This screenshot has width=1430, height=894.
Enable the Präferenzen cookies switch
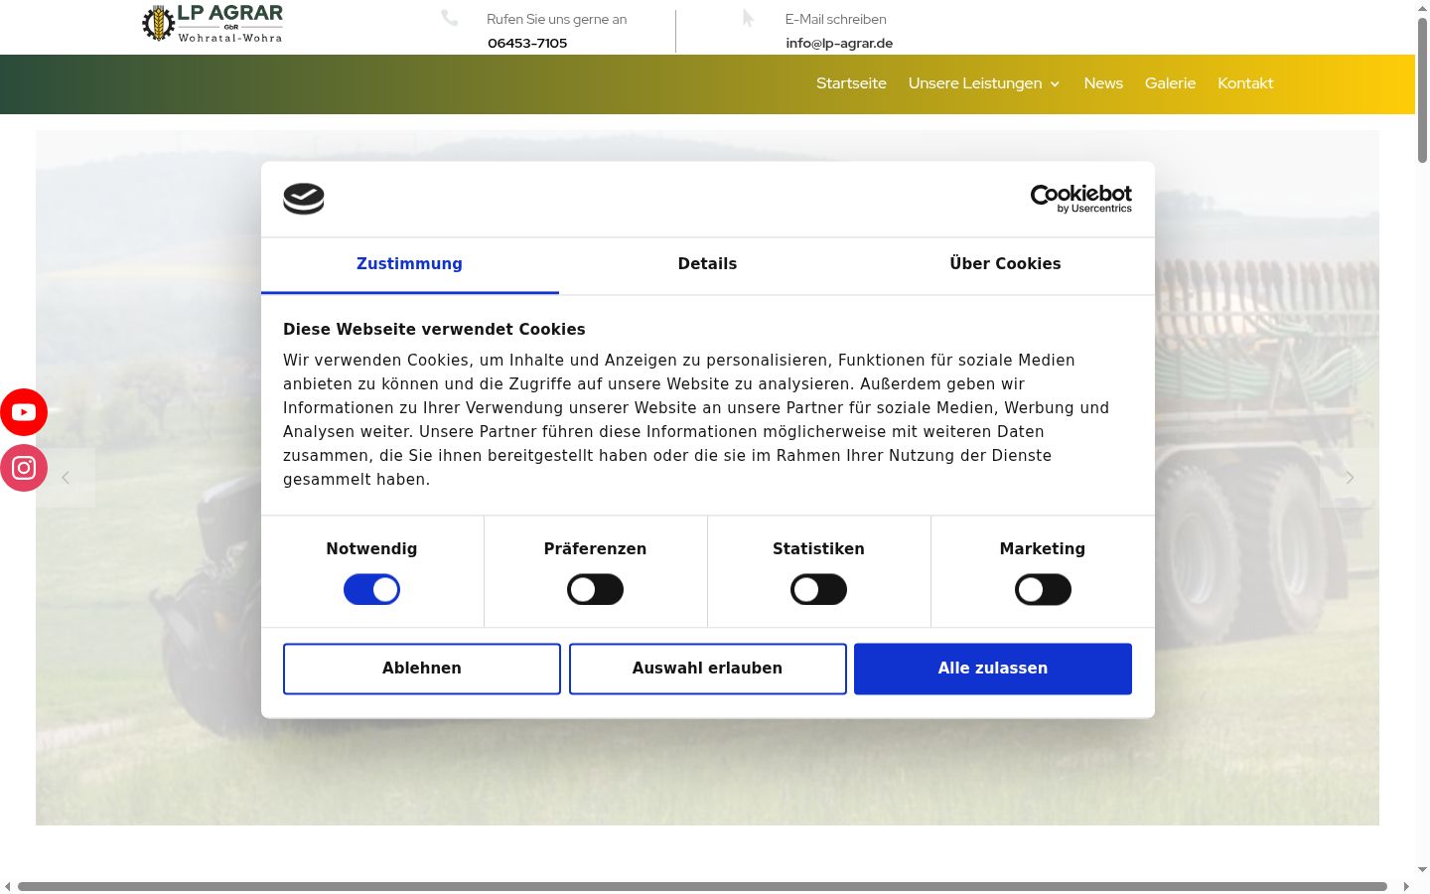[595, 590]
